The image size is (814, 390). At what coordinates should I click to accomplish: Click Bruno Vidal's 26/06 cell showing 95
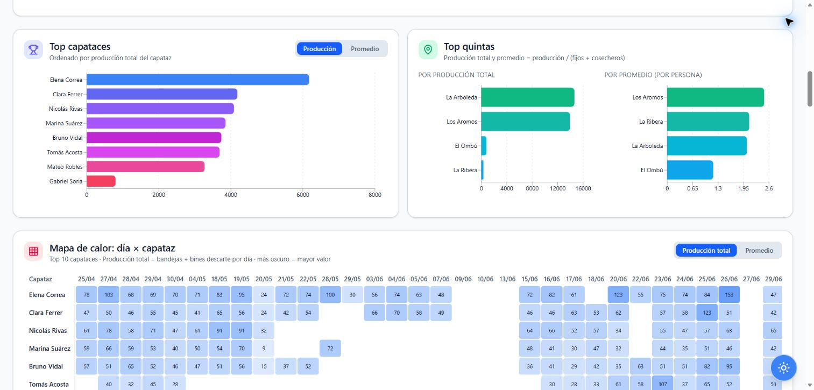point(729,366)
